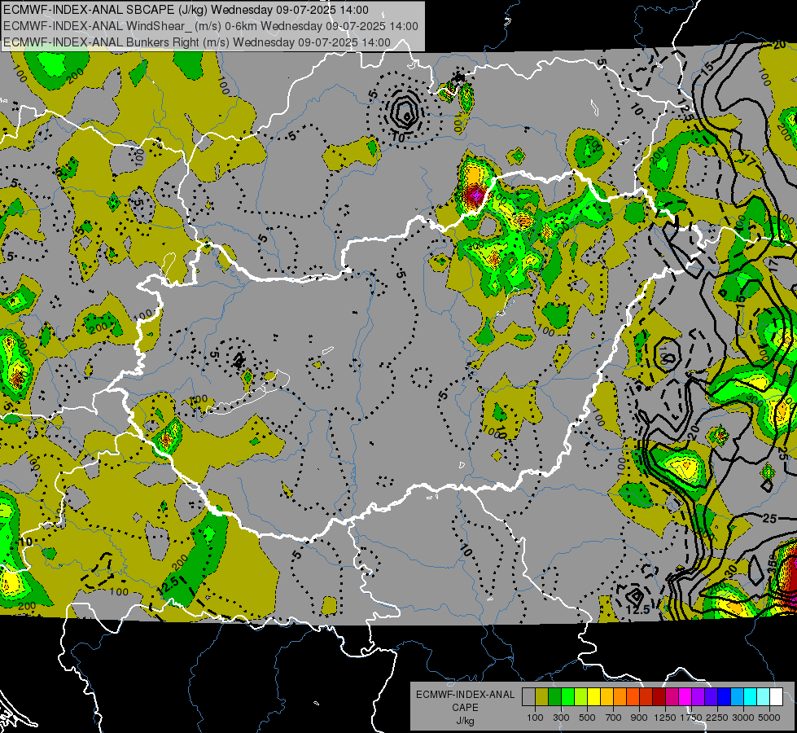Click the 700 legend scale value
The width and height of the screenshot is (797, 733).
614,718
